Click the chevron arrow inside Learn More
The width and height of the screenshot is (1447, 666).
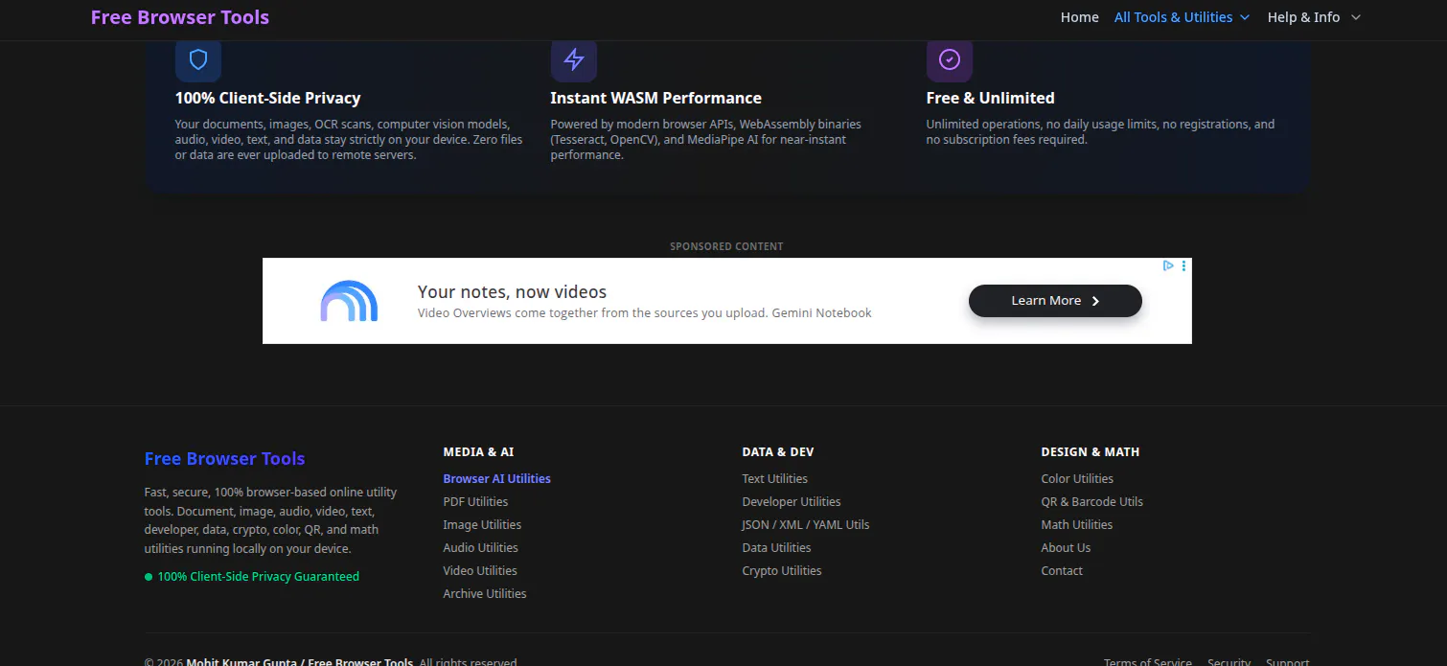coord(1095,301)
